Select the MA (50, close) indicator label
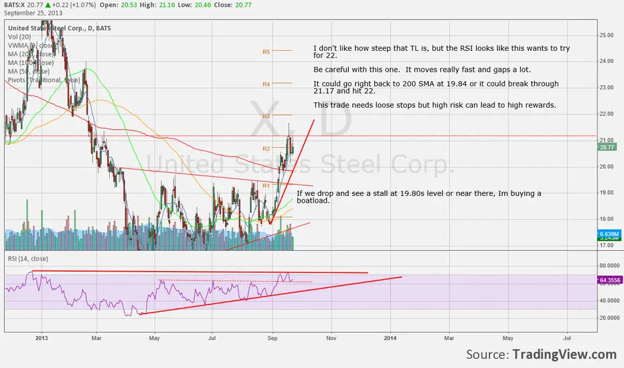 (x=29, y=72)
